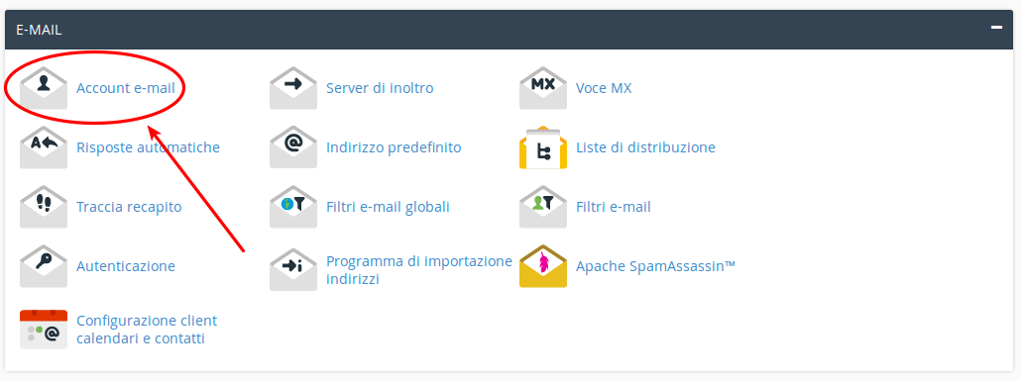Open the Indirizzo predefinito link
The image size is (1021, 381).
coord(394,147)
